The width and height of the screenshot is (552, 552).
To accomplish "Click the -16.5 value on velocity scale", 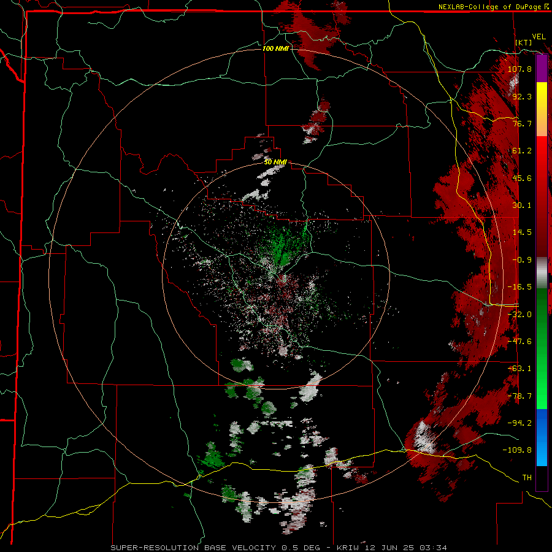I will click(x=519, y=287).
